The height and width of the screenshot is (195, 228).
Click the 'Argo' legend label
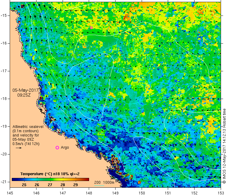[65, 147]
